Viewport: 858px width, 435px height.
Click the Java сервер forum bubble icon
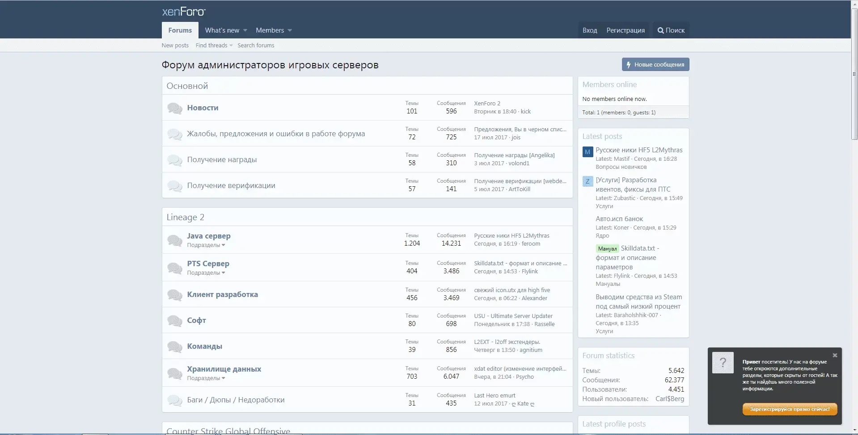[174, 240]
